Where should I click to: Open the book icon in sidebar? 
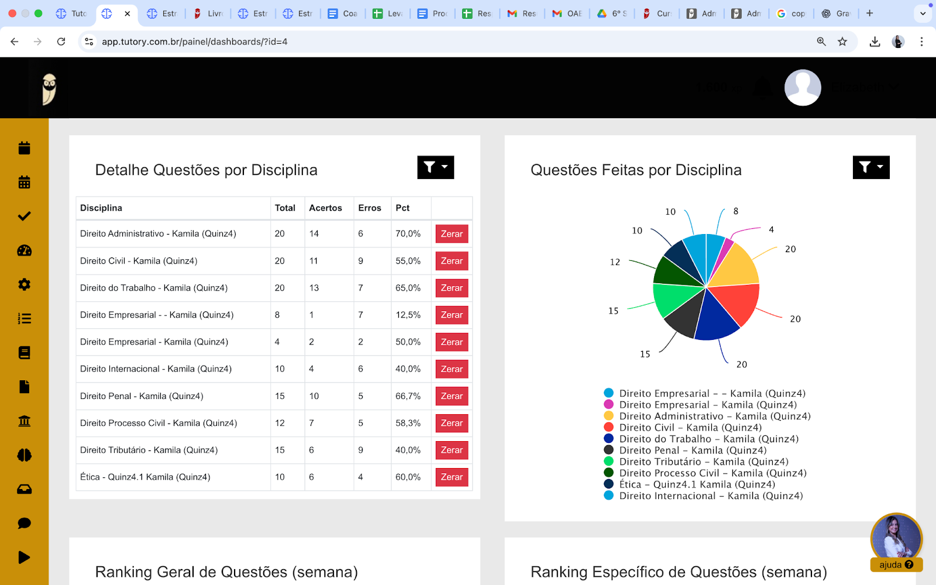(x=24, y=353)
